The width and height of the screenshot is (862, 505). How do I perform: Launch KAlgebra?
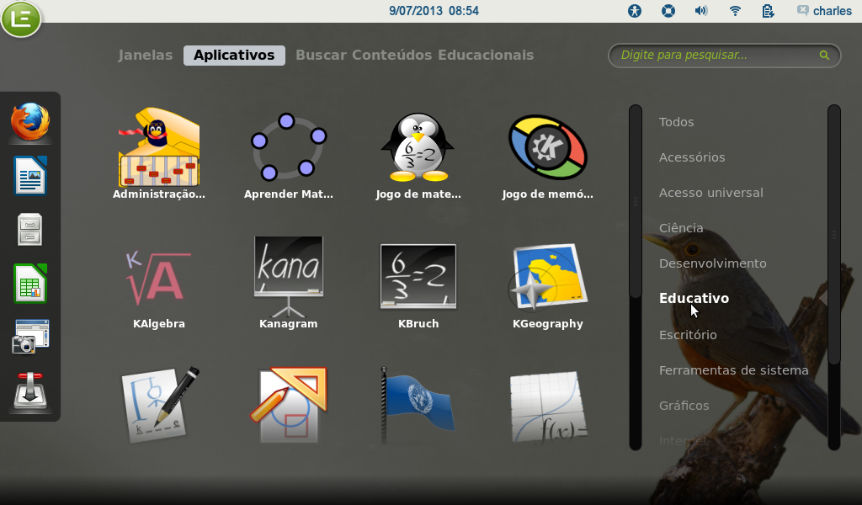[158, 278]
